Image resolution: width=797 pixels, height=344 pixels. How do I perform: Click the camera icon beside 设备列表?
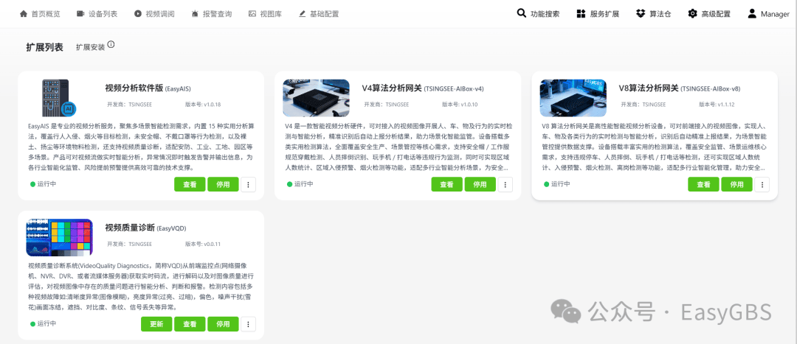coord(81,14)
